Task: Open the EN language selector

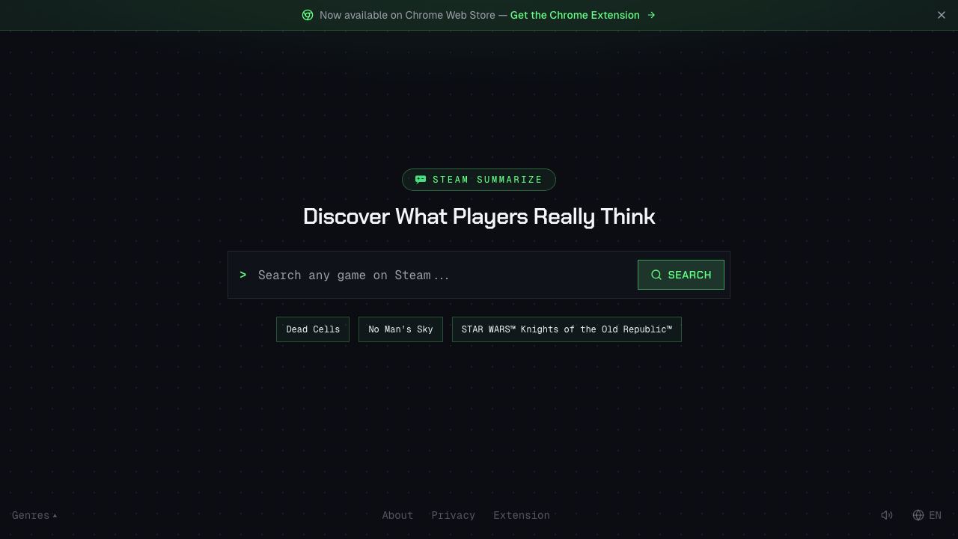Action: 927,515
